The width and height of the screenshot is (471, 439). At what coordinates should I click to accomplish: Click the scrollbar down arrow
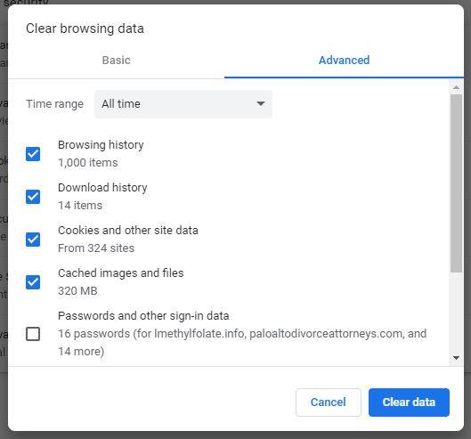click(x=456, y=358)
